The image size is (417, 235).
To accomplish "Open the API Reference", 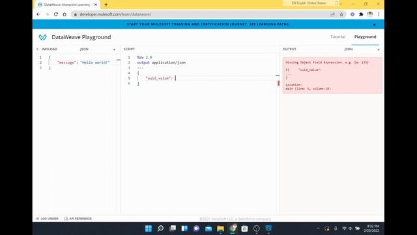I will click(x=78, y=219).
